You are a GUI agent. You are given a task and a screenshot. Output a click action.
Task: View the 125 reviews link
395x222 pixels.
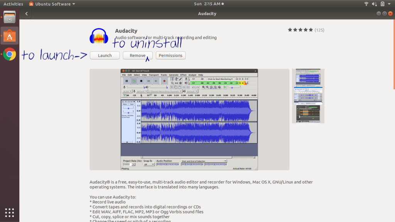click(x=319, y=30)
